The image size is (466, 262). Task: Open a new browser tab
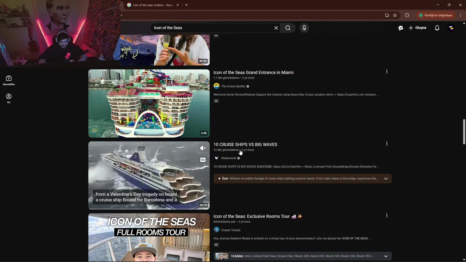pyautogui.click(x=186, y=5)
